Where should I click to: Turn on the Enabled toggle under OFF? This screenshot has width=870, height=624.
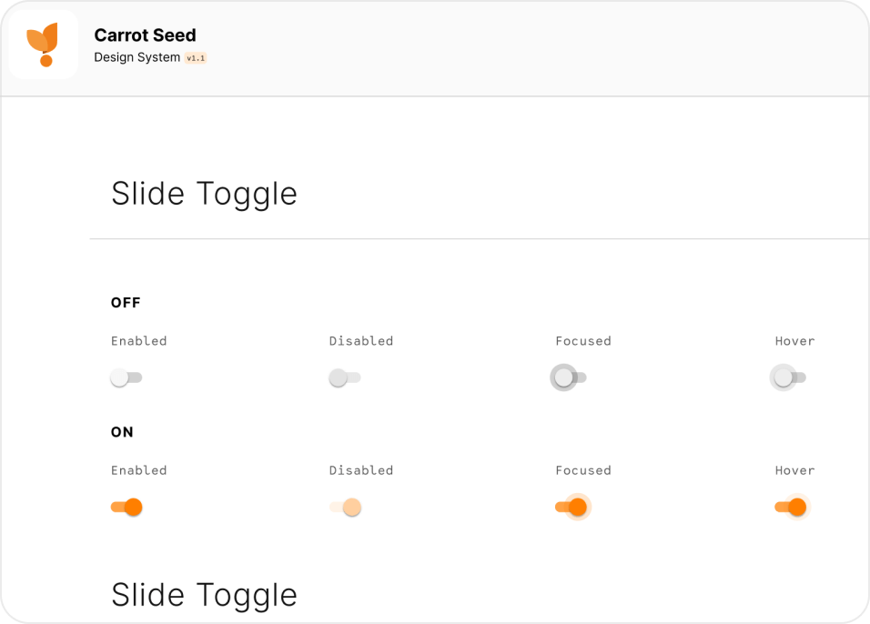click(x=126, y=377)
